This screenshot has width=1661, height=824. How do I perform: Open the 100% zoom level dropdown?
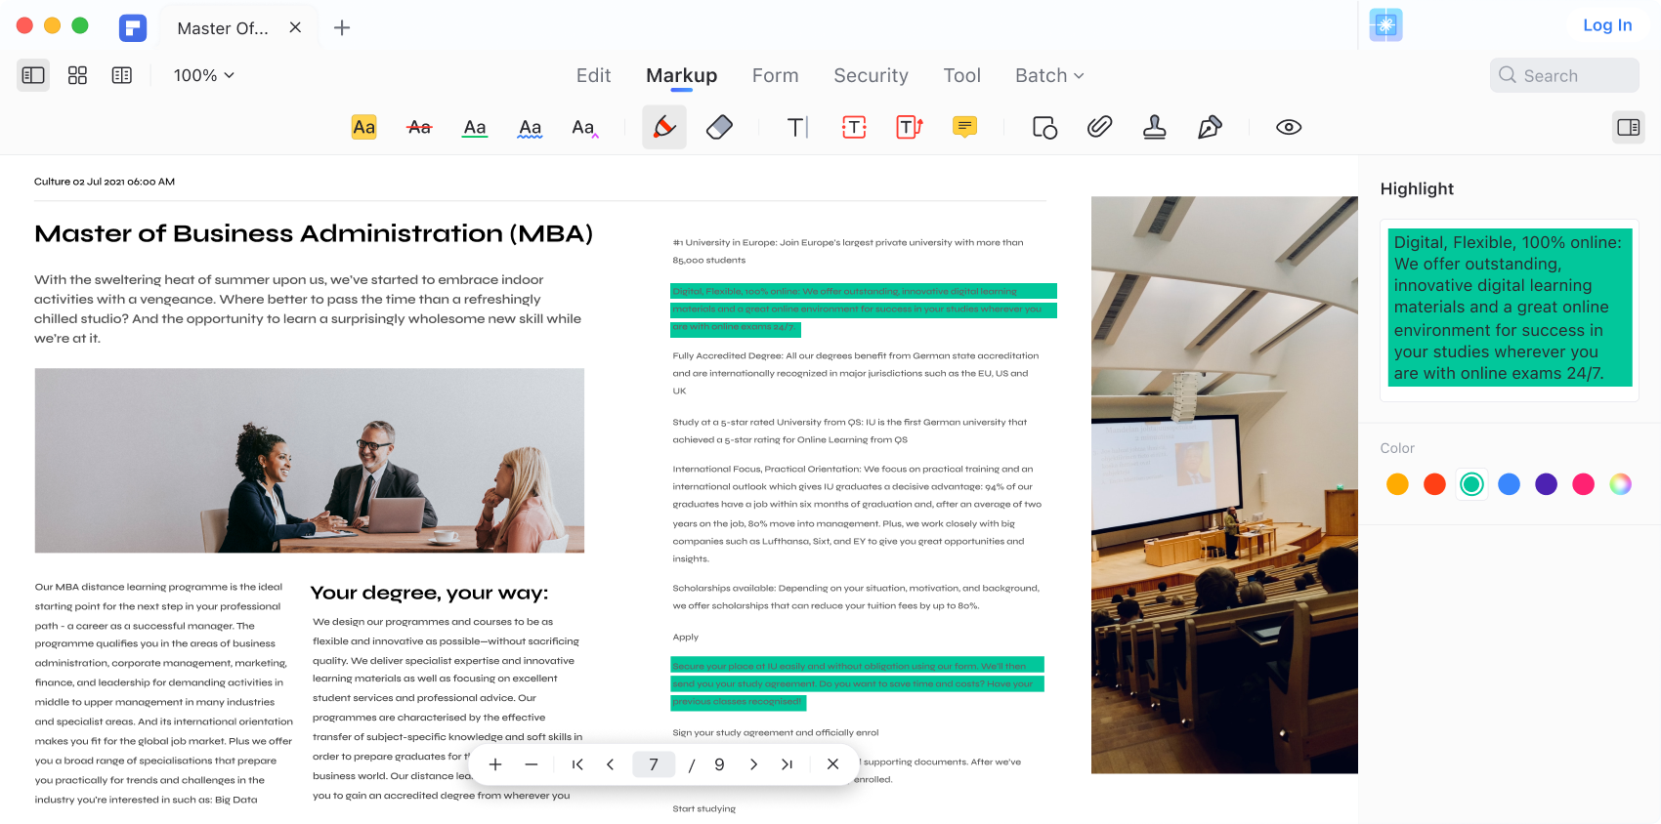[x=203, y=75]
